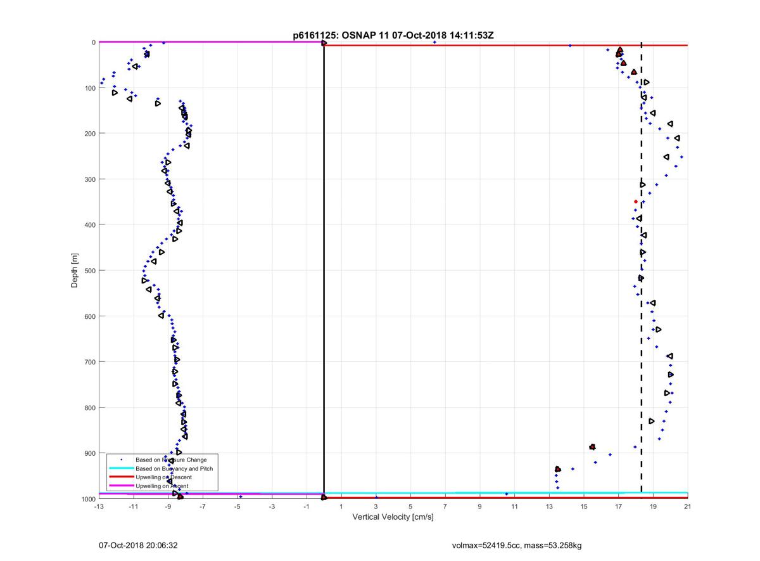Click y-axis tick label "200"
760x561 pixels.
[x=90, y=134]
